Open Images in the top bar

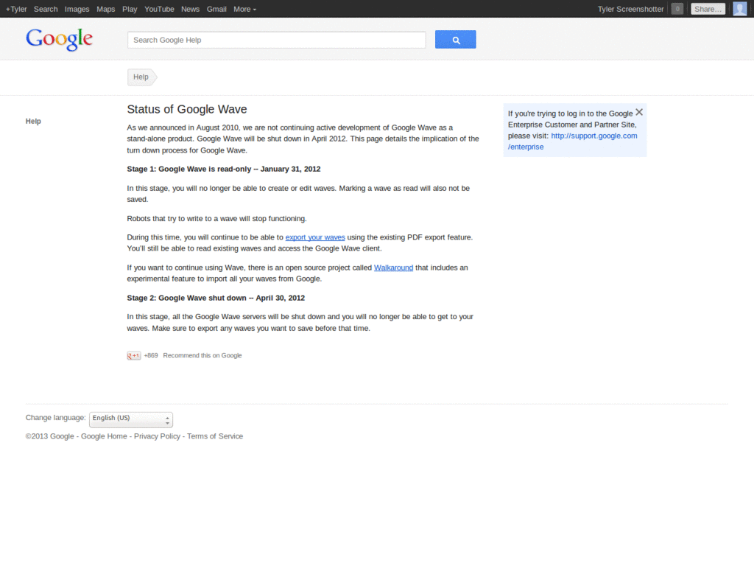[x=77, y=9]
